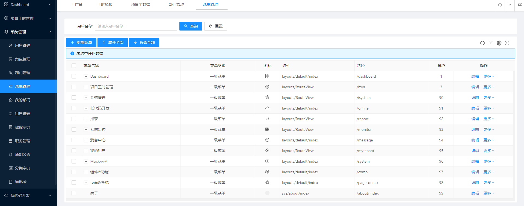Open 用户管理 in the sidebar

pos(28,46)
